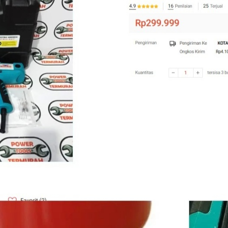
Task: Open the Favorit (2) label
Action: [x=34, y=199]
